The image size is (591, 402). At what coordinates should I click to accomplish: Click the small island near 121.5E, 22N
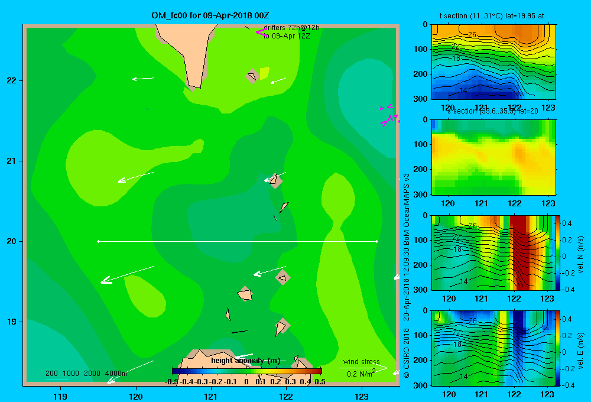tap(252, 76)
